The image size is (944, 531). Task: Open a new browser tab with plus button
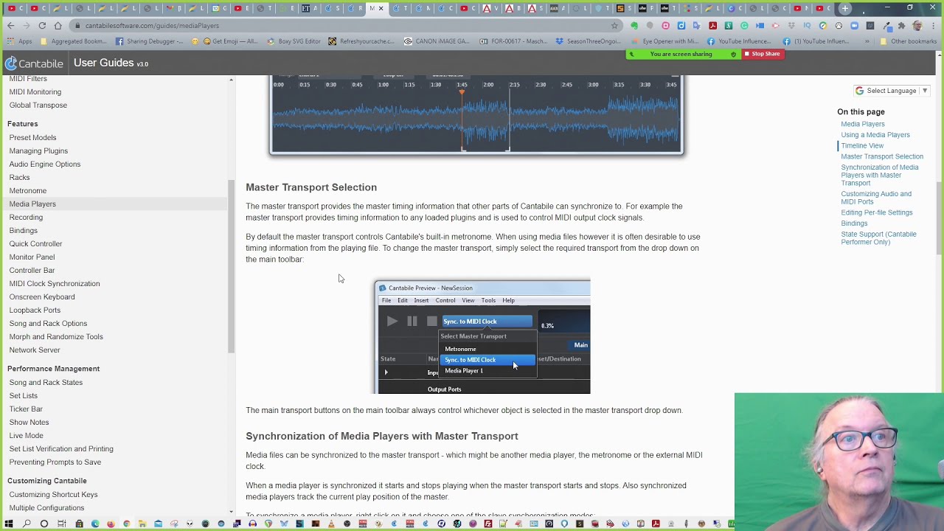coord(845,8)
